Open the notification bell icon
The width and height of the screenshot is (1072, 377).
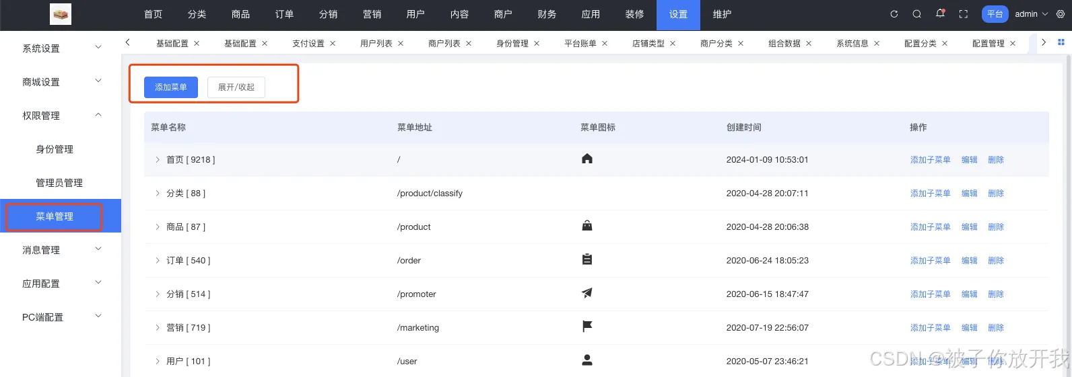coord(940,13)
